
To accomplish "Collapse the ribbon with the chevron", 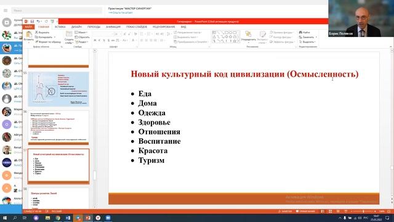I will tap(390, 47).
